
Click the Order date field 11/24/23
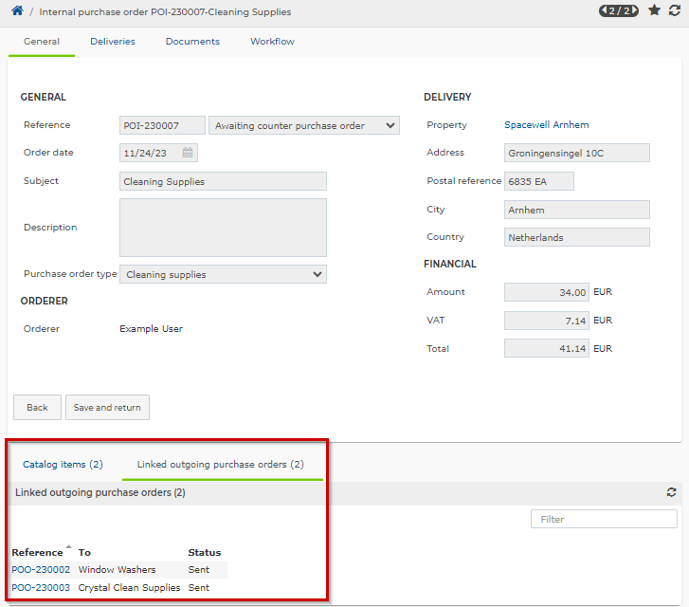[158, 153]
